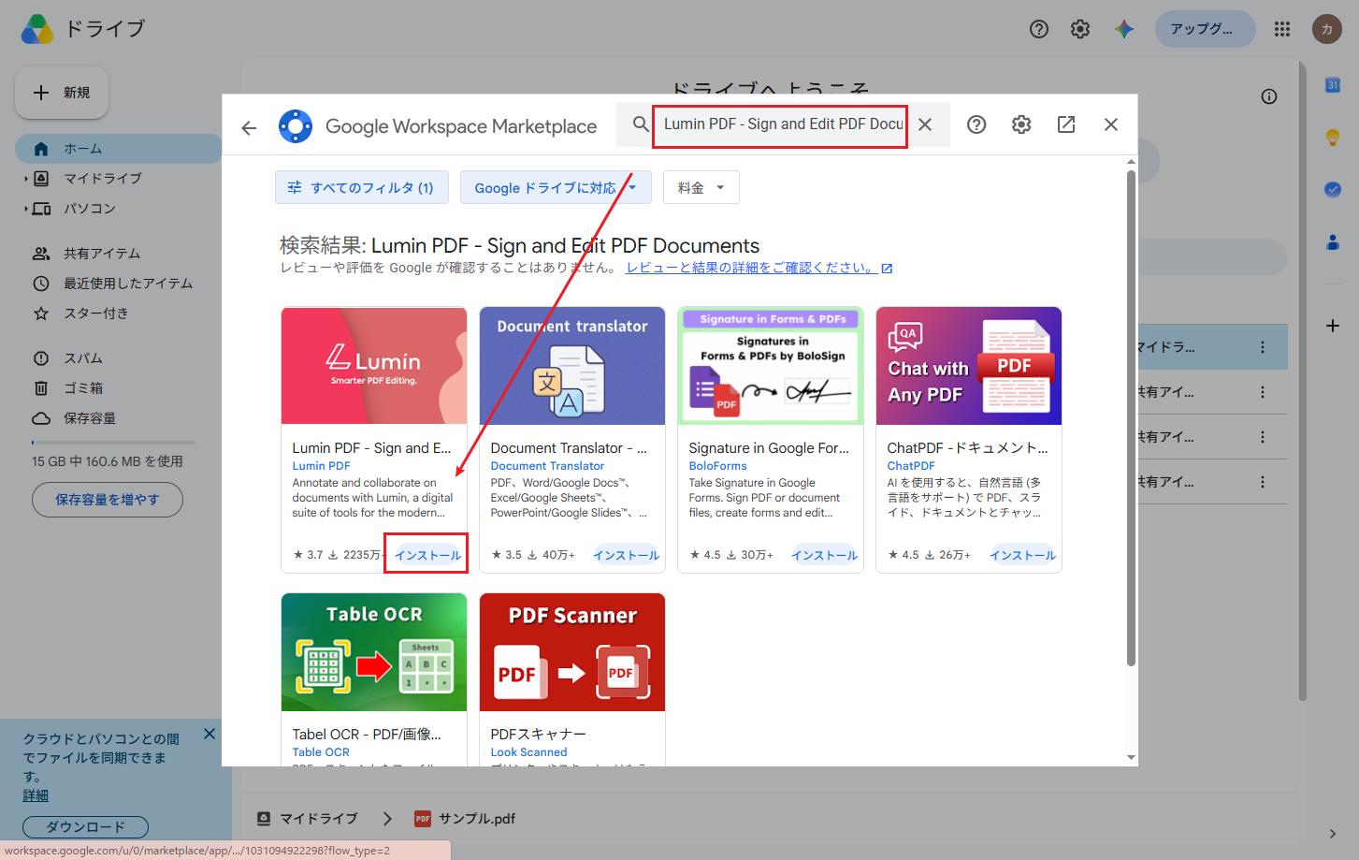Close the Workspace Marketplace dialog

coord(1111,124)
